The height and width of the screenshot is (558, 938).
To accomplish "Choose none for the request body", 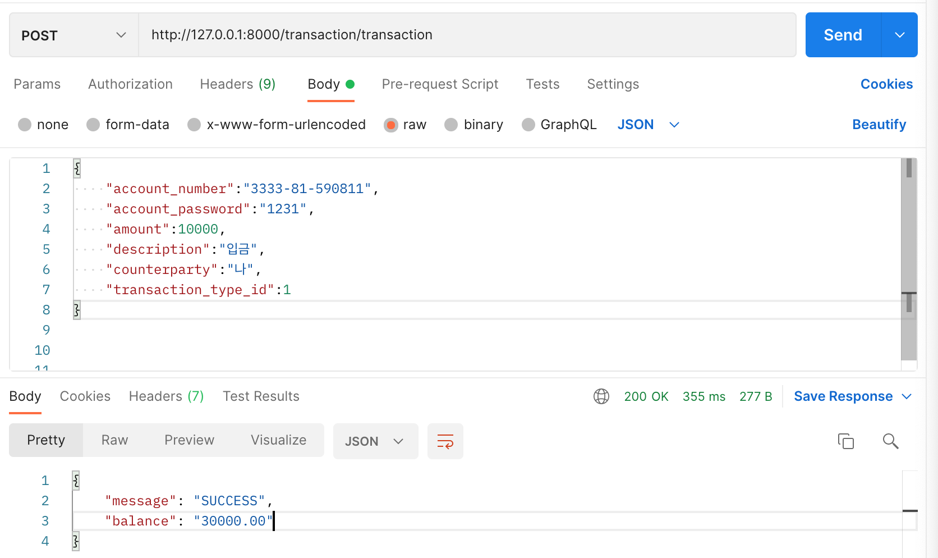I will point(43,125).
